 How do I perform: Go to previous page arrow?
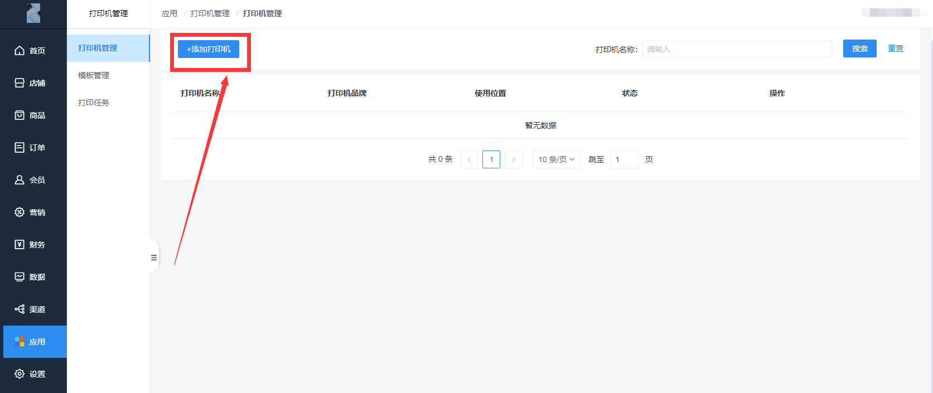point(469,159)
